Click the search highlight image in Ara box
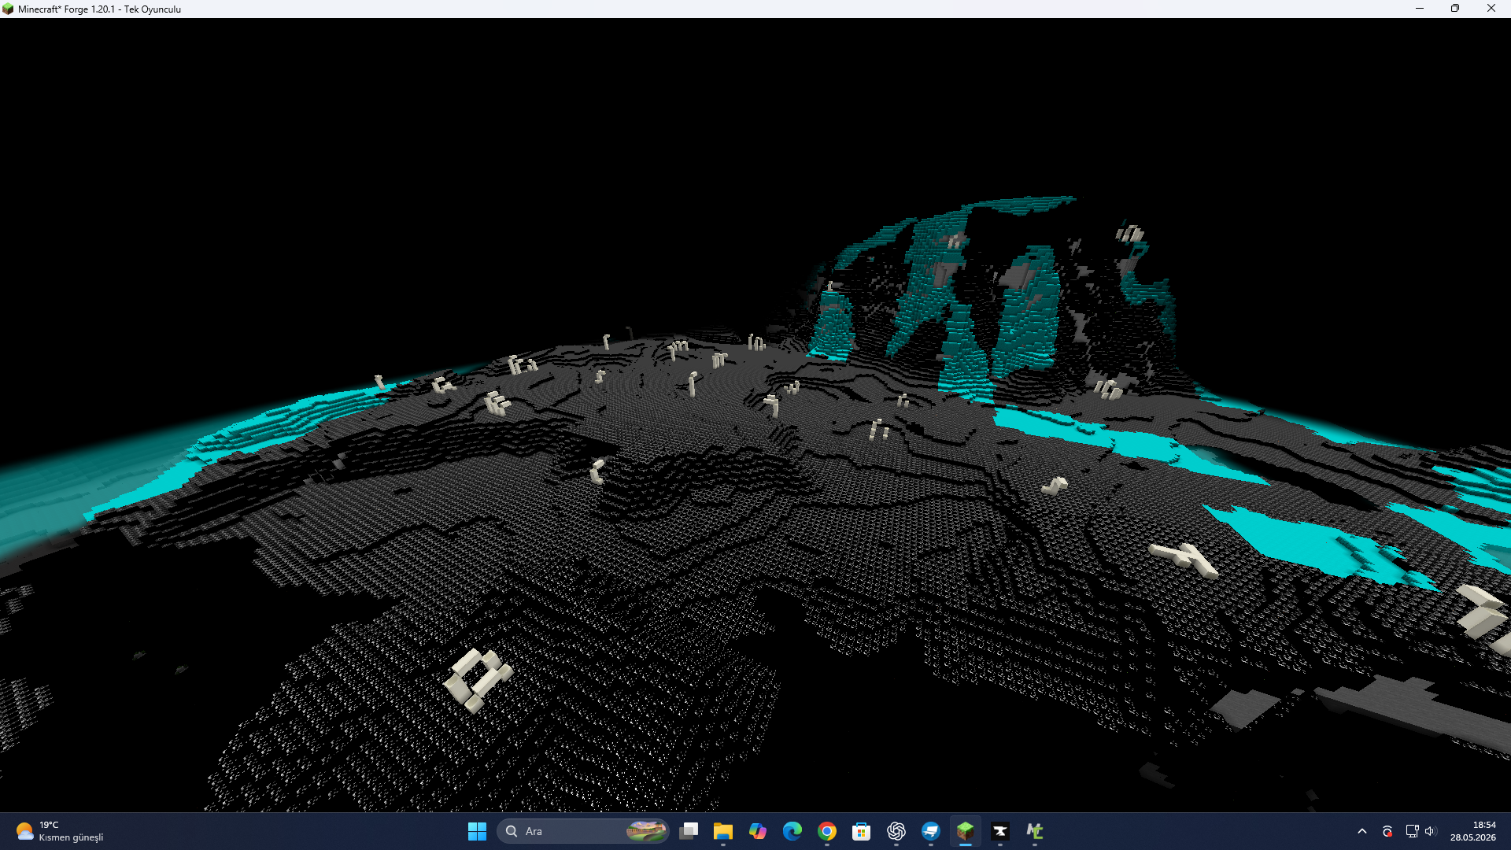The image size is (1511, 850). [646, 831]
